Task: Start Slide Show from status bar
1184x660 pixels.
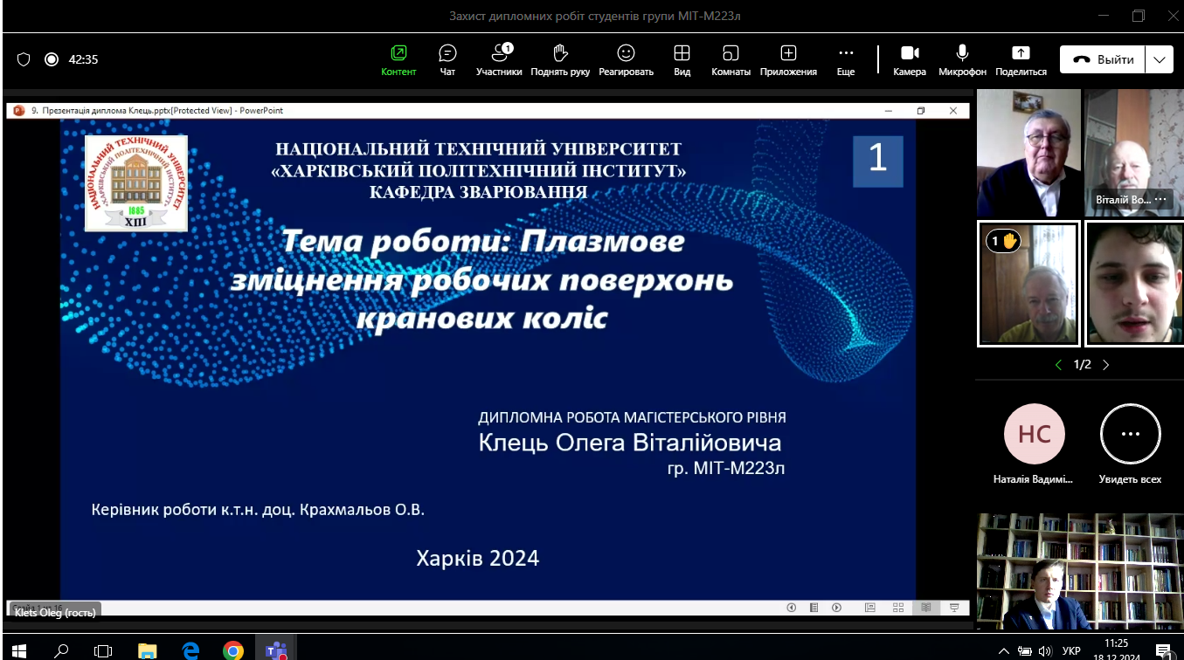Action: pyautogui.click(x=954, y=608)
